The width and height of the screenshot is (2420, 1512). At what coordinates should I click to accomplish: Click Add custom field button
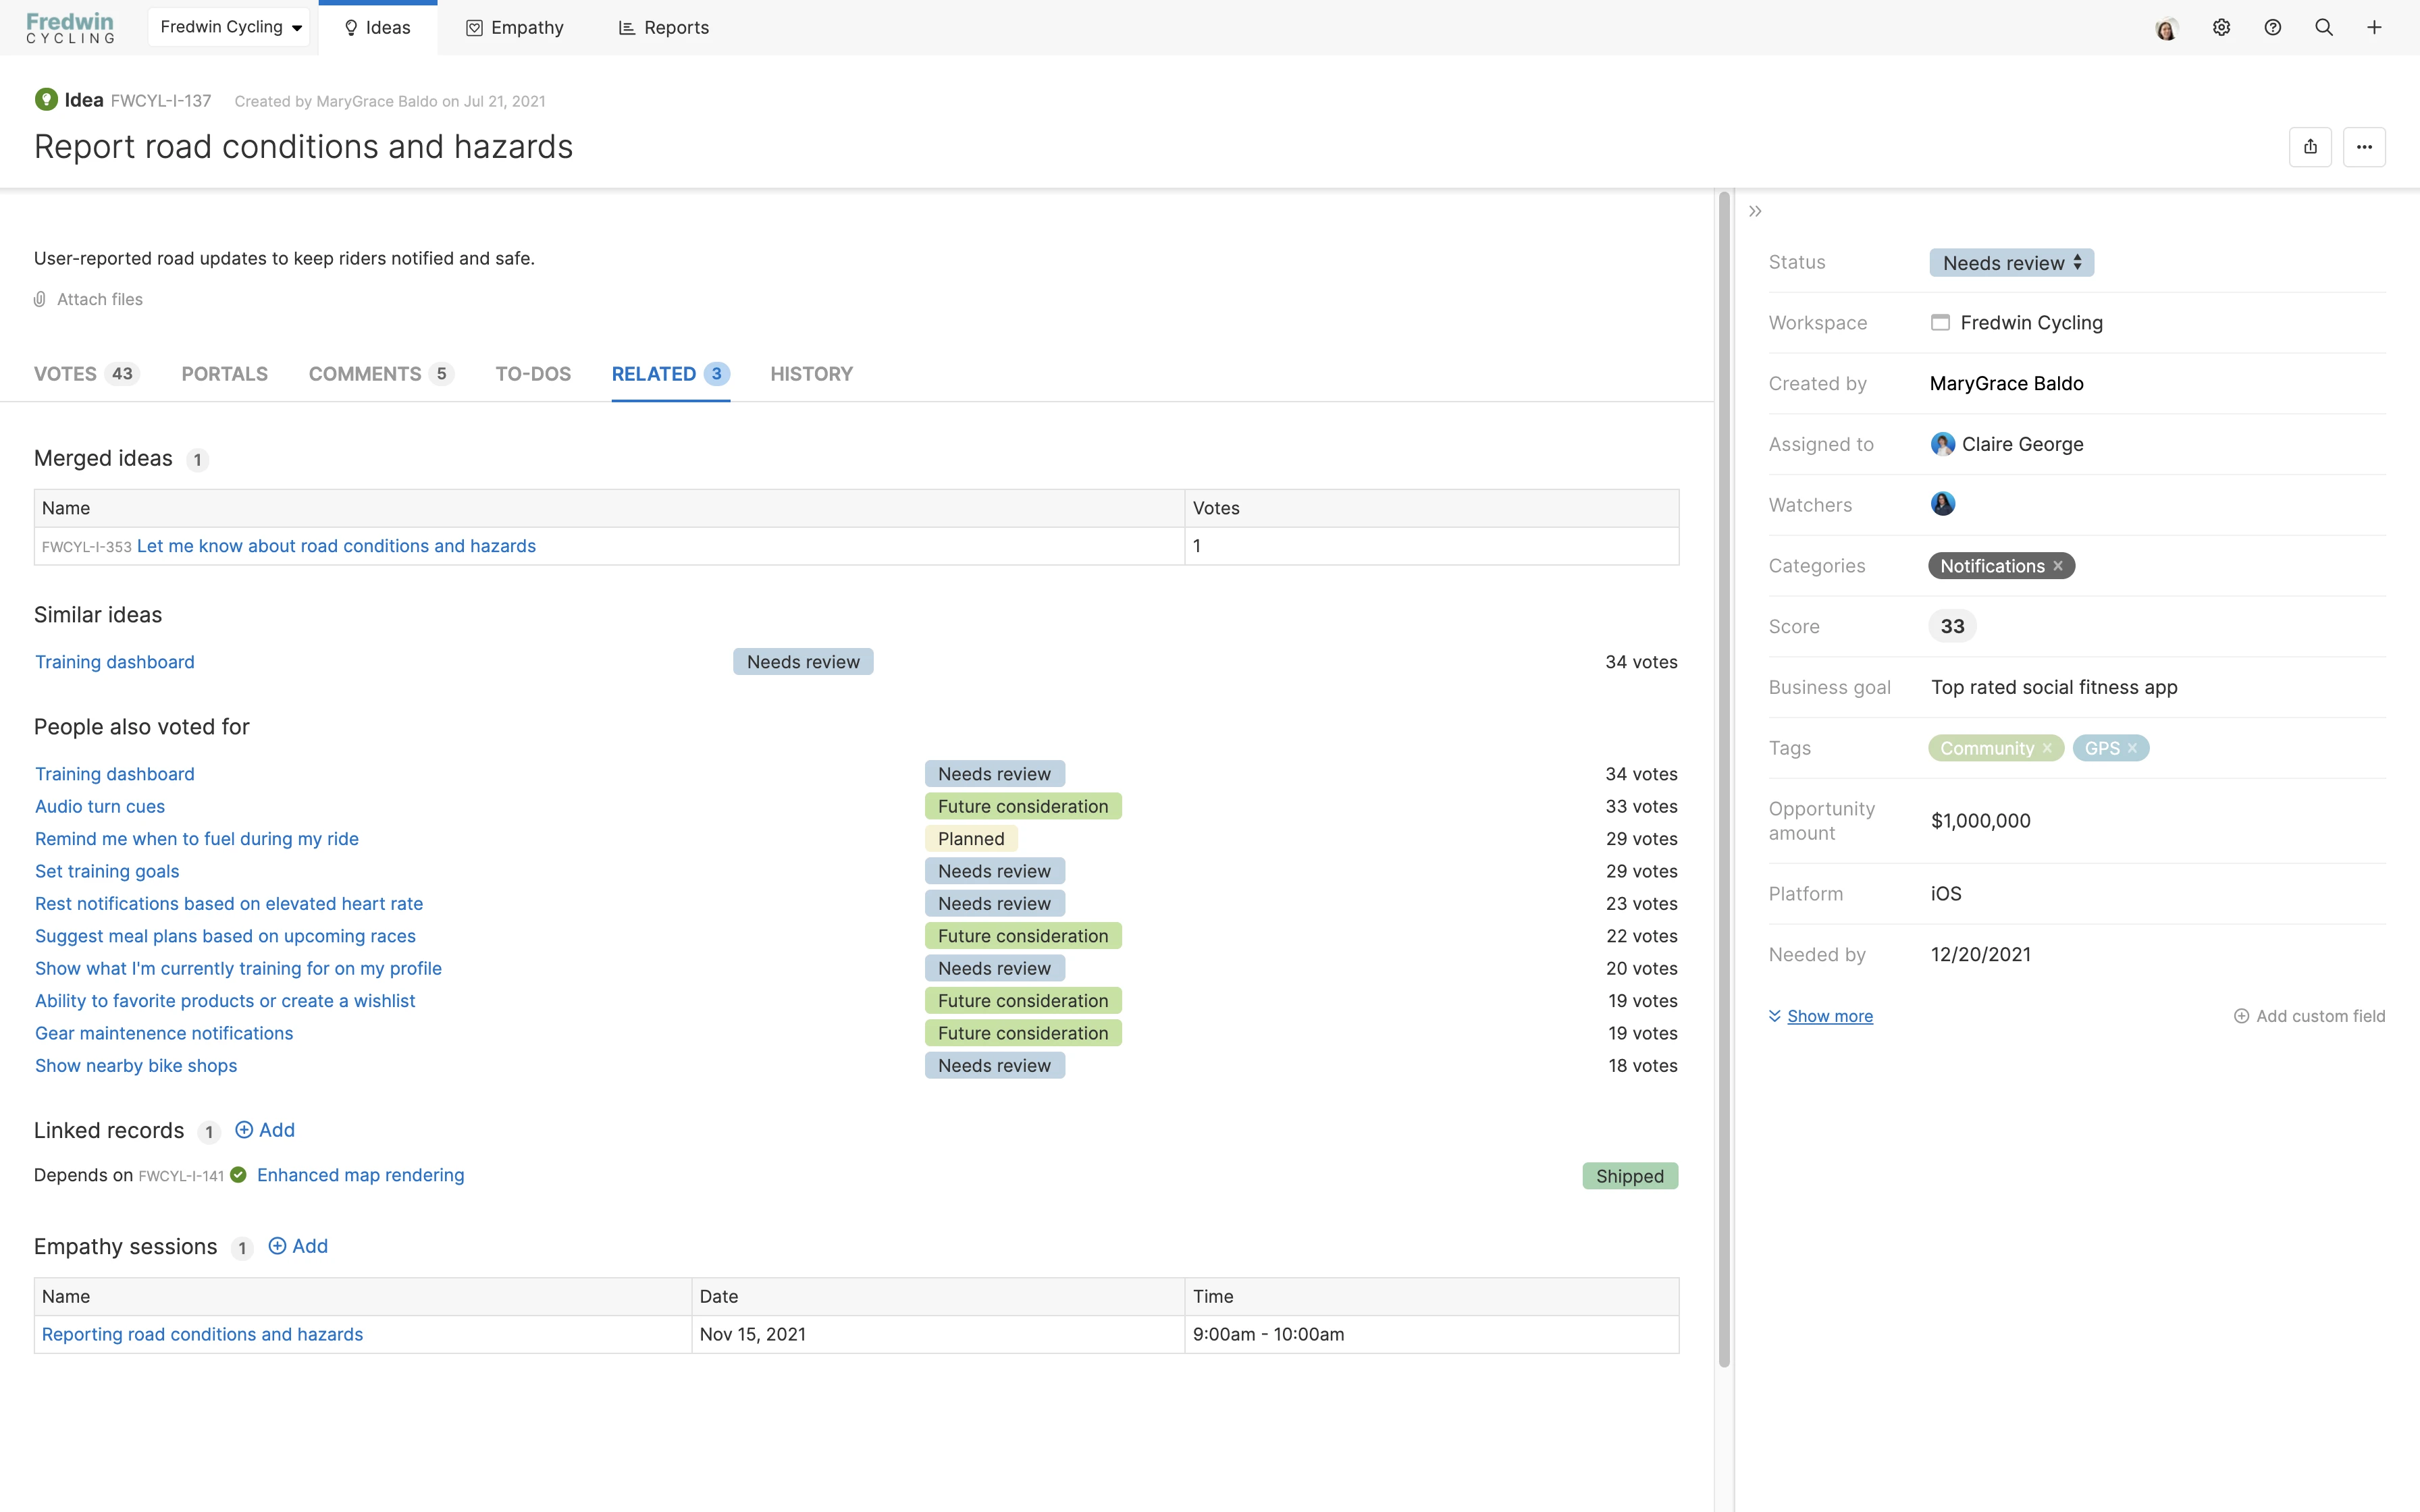2309,1016
